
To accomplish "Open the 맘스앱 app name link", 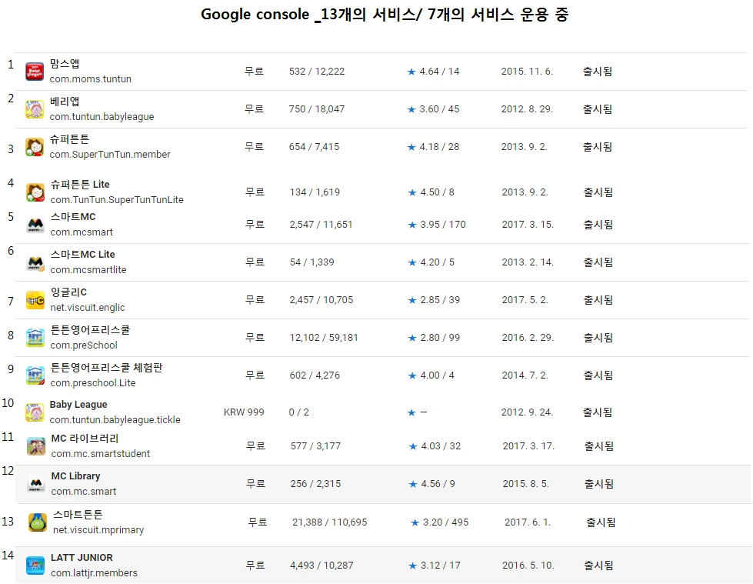I will (x=65, y=64).
